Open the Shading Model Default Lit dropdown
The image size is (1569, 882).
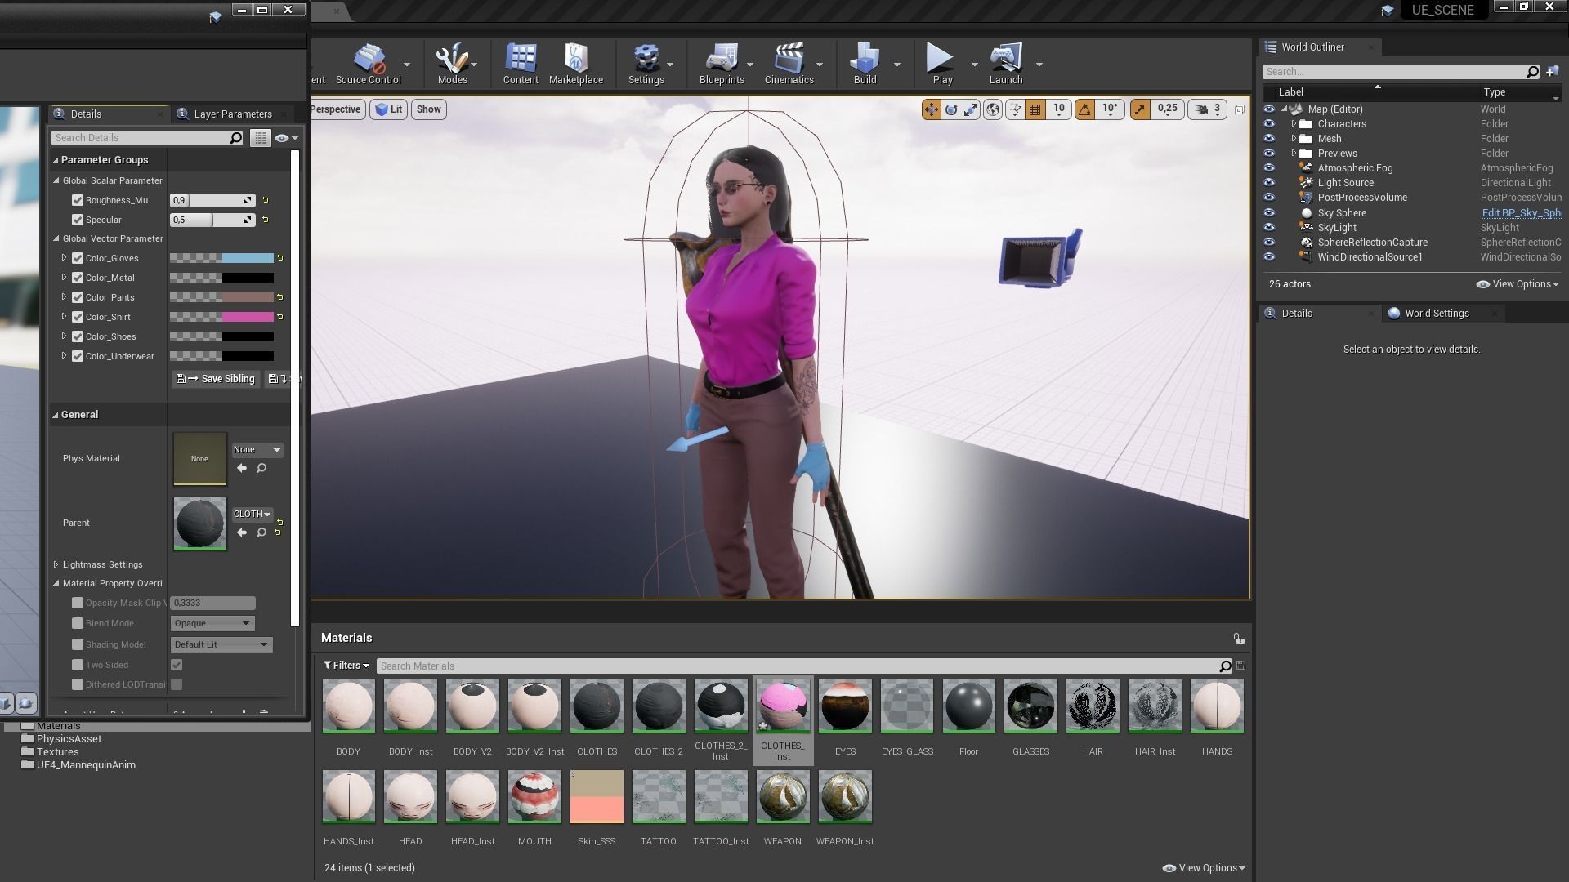(x=221, y=644)
